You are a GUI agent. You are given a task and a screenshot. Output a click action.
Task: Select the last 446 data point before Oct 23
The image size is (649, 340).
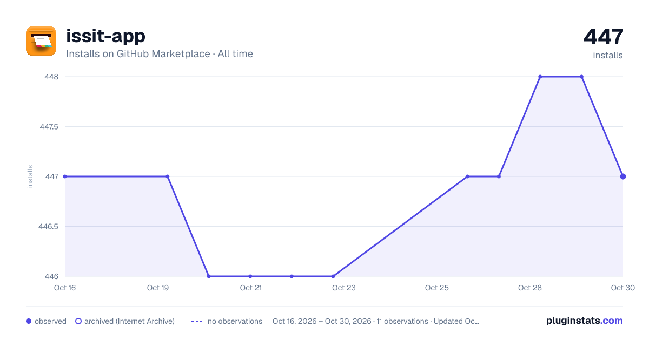(333, 276)
